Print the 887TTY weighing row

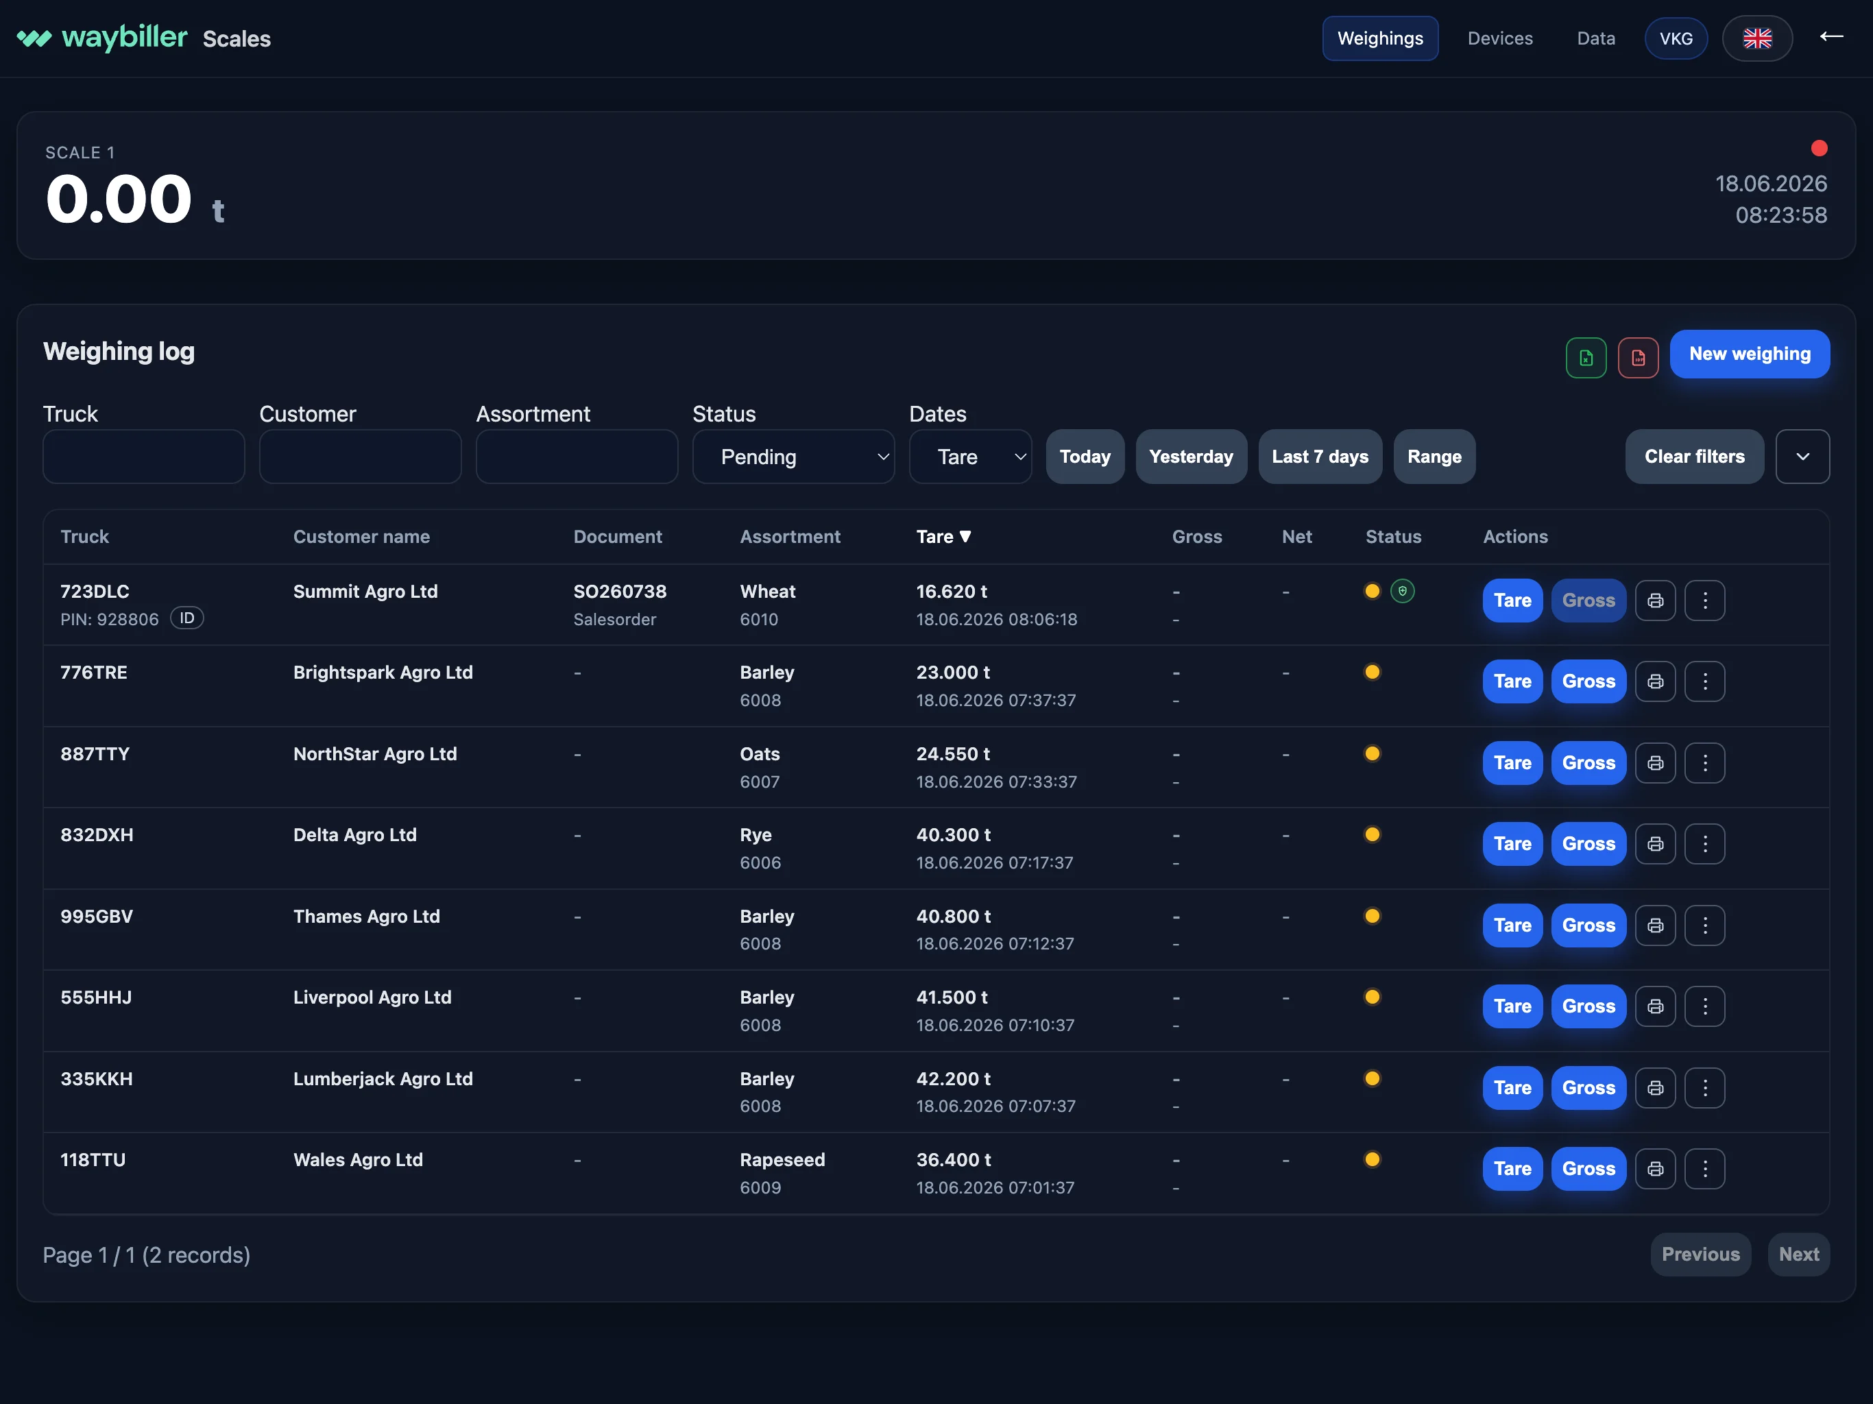[x=1656, y=763]
